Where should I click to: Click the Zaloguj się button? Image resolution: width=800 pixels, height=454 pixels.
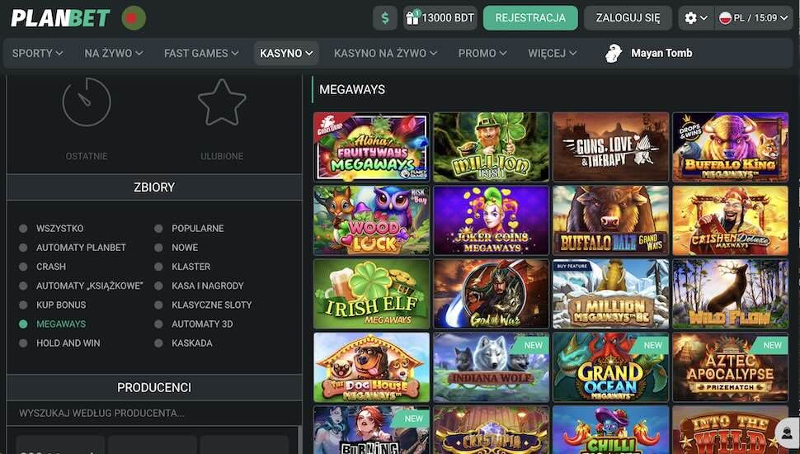tap(628, 18)
